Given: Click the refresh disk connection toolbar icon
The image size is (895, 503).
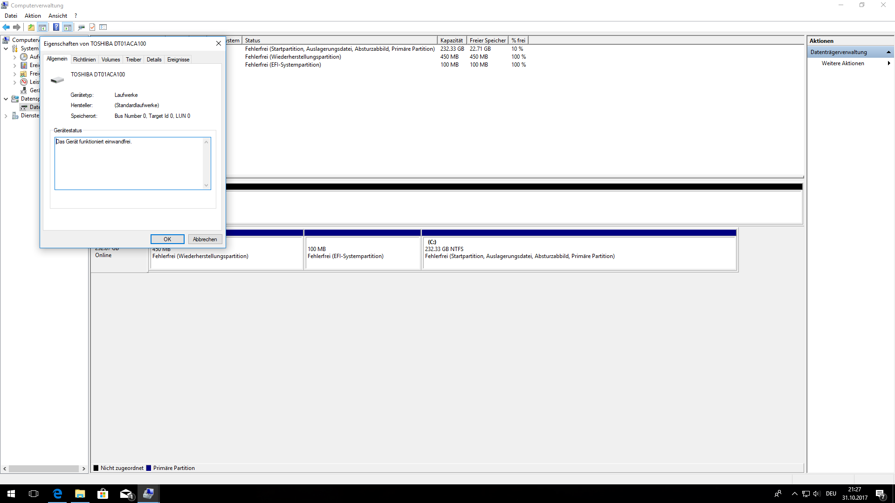Looking at the screenshot, I should [81, 27].
